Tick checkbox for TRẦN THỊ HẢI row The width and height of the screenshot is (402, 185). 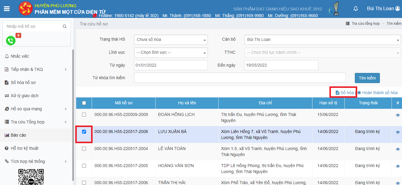click(x=84, y=183)
